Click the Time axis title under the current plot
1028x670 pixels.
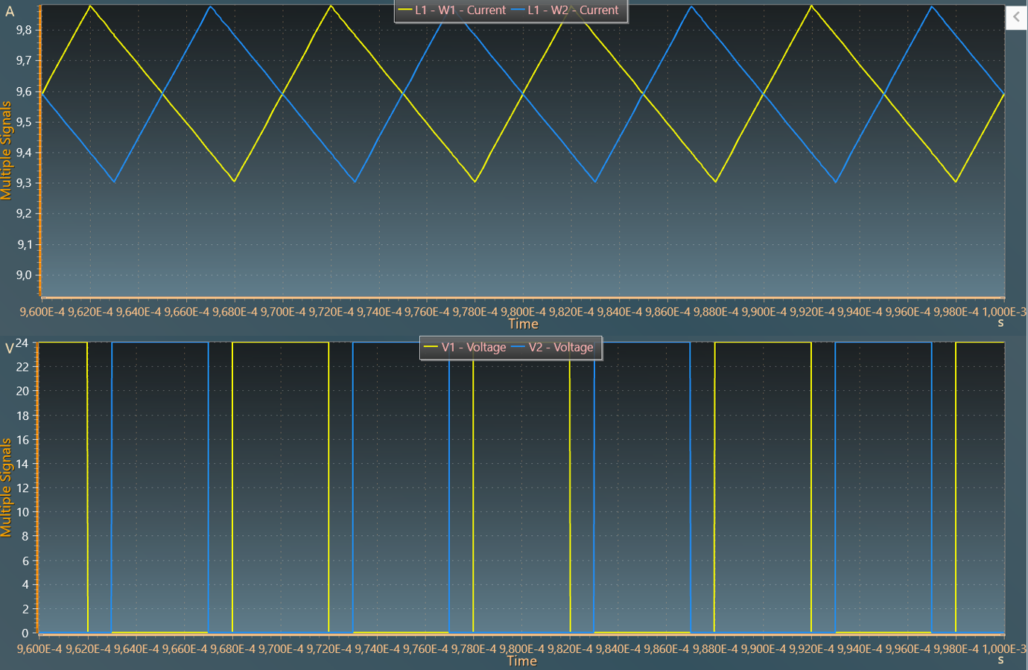point(523,324)
